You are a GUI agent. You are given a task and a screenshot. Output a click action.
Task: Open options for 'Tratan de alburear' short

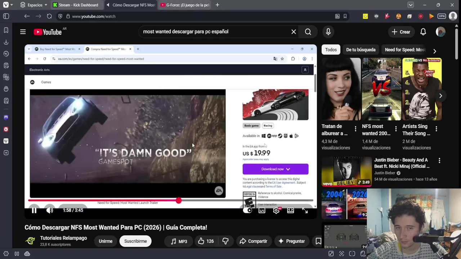tap(355, 129)
